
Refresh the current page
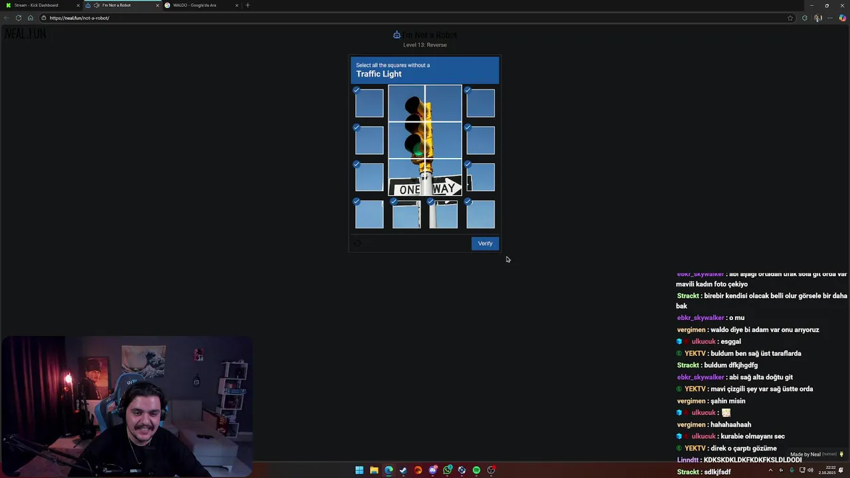[x=19, y=18]
